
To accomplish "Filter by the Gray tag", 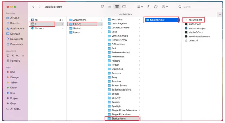I will point(13,104).
